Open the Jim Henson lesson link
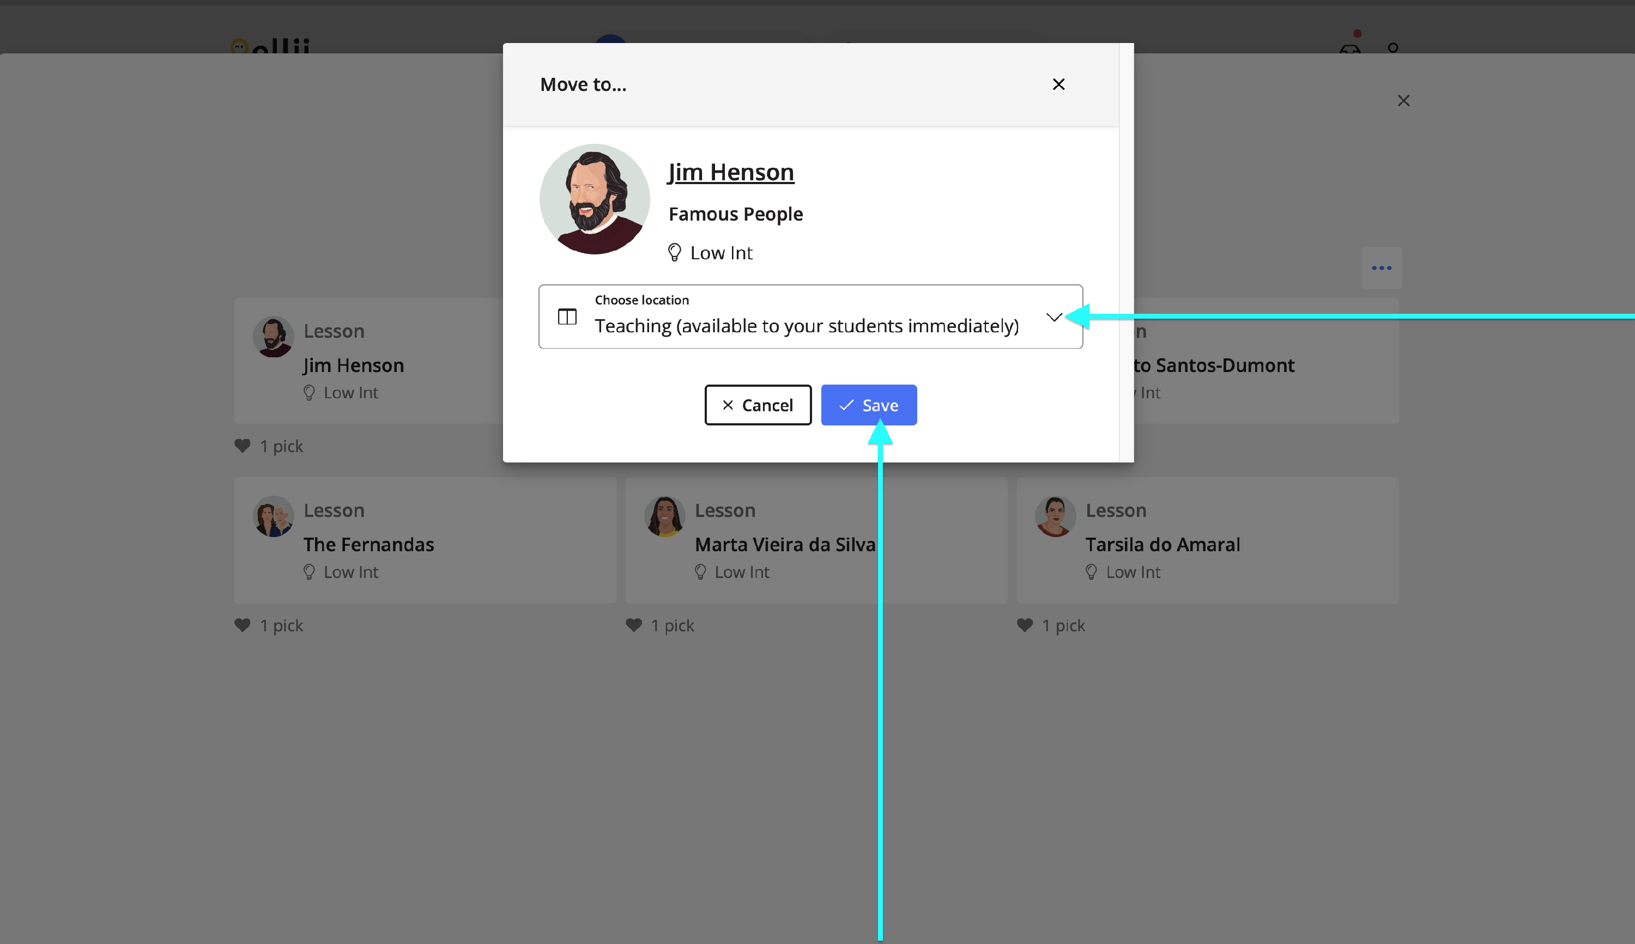This screenshot has height=944, width=1635. tap(730, 173)
